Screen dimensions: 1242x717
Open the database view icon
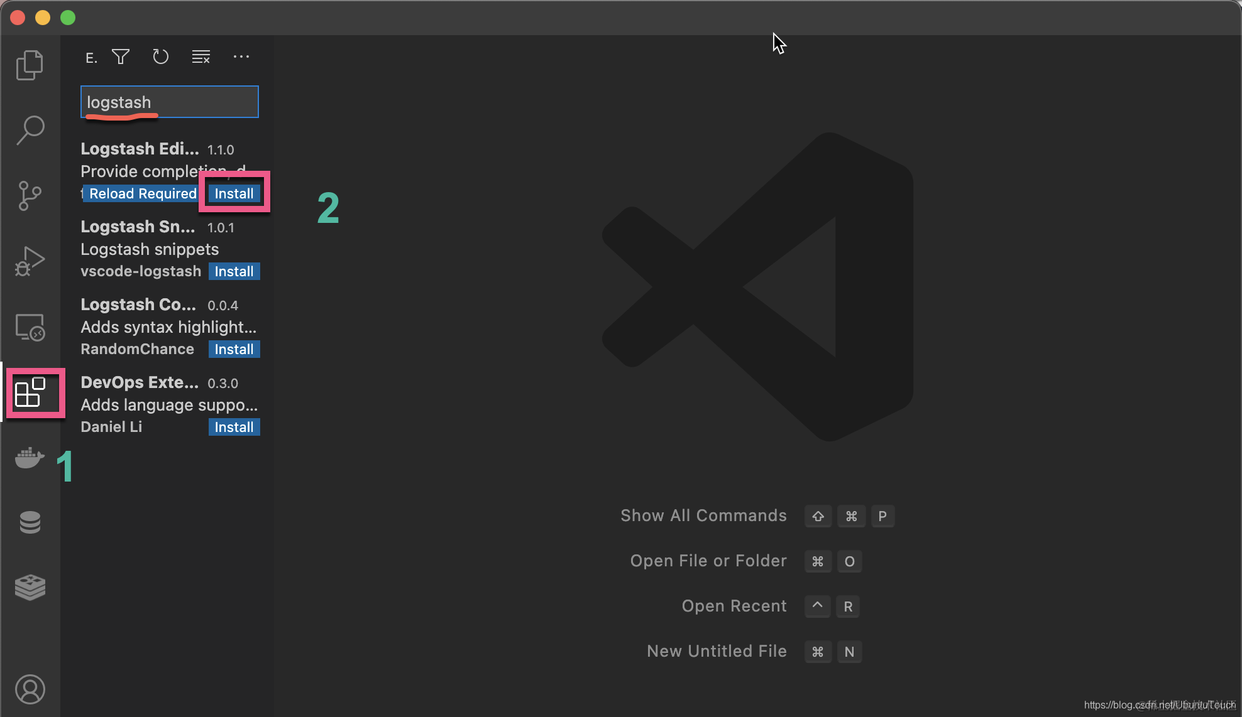30,522
